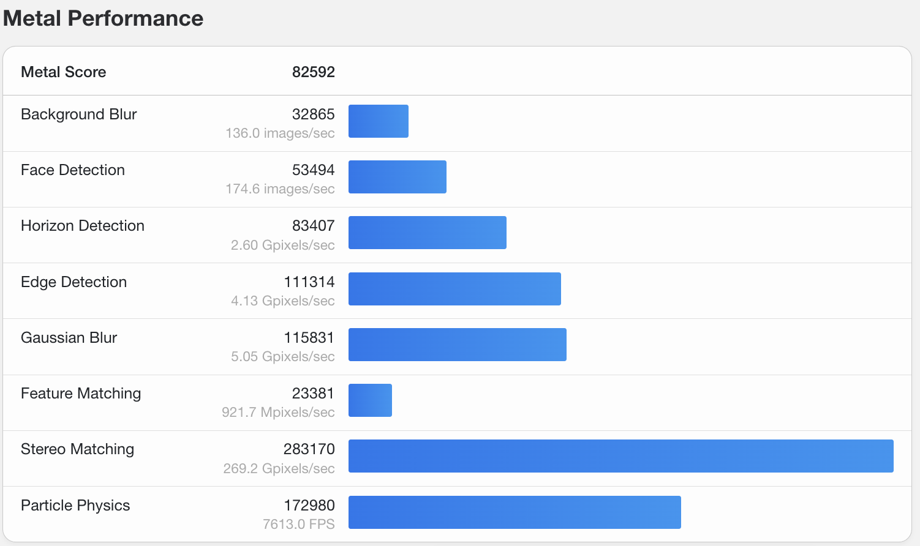This screenshot has width=920, height=546.
Task: Click the Horizon Detection label
Action: (x=83, y=225)
